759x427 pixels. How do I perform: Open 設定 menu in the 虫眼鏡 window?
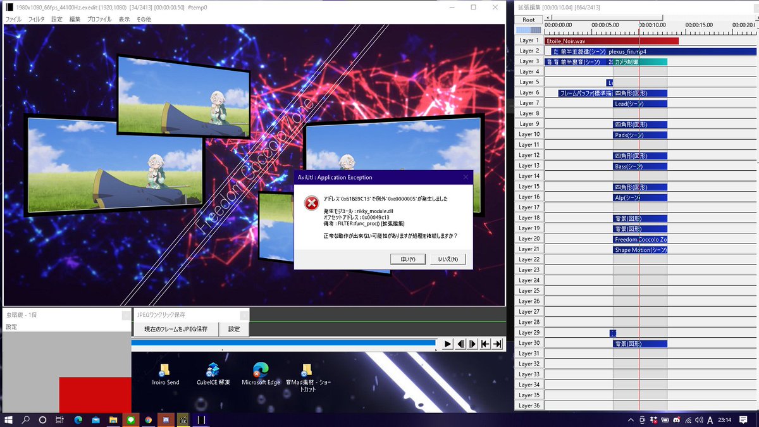point(12,327)
